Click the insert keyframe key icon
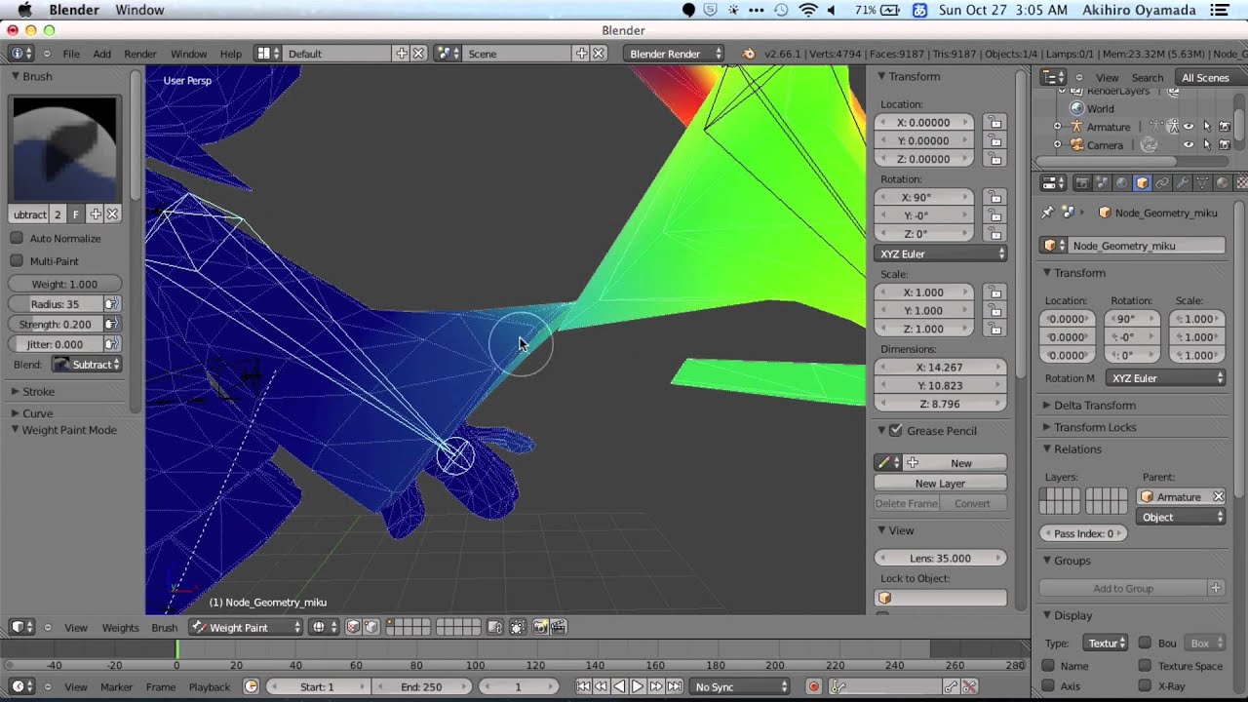This screenshot has width=1248, height=702. [951, 686]
